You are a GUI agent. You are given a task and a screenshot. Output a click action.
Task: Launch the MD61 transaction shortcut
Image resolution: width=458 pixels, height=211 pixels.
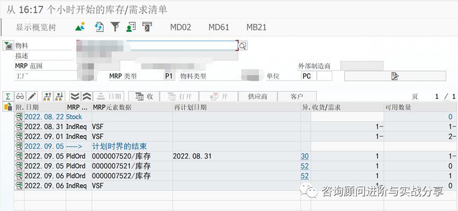coord(219,28)
